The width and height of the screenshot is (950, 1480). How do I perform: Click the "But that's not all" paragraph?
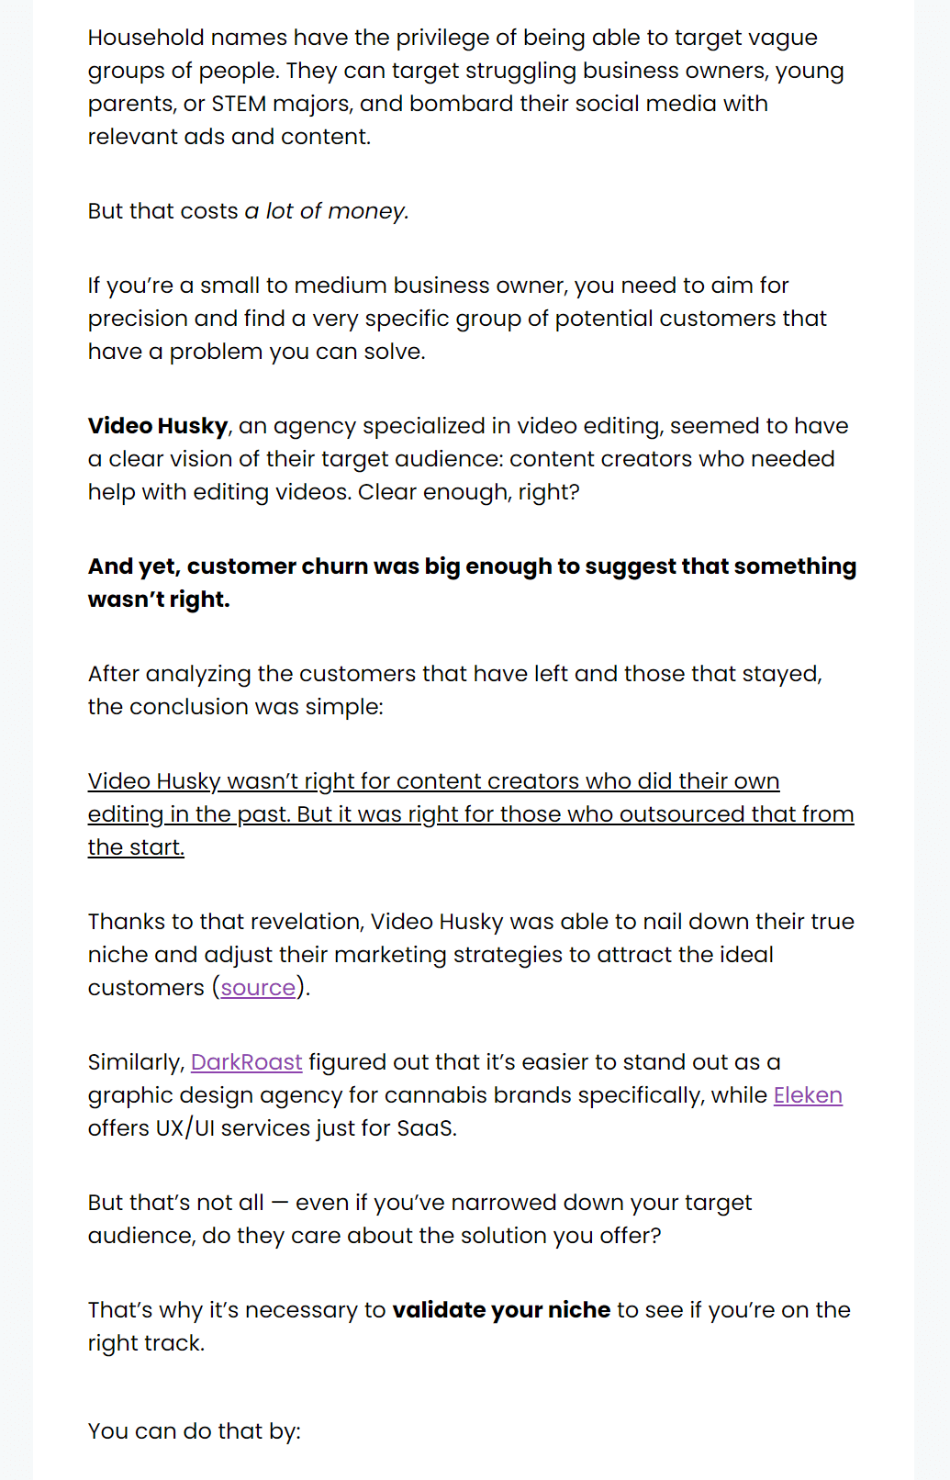[419, 1203]
